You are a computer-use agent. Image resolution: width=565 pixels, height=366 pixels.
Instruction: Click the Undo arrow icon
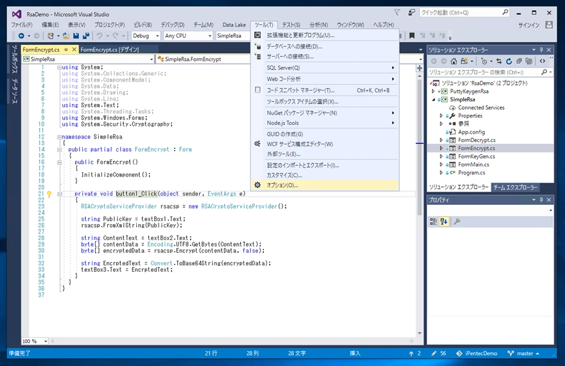[100, 36]
